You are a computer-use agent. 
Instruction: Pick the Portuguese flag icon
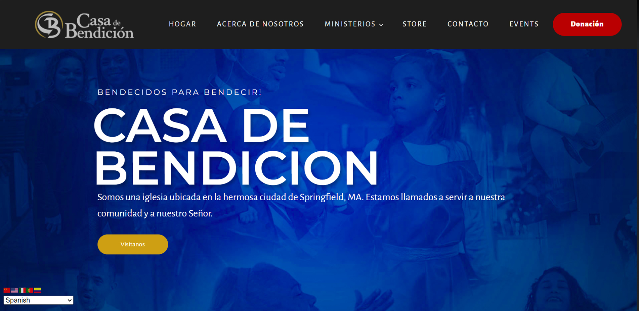tap(30, 290)
